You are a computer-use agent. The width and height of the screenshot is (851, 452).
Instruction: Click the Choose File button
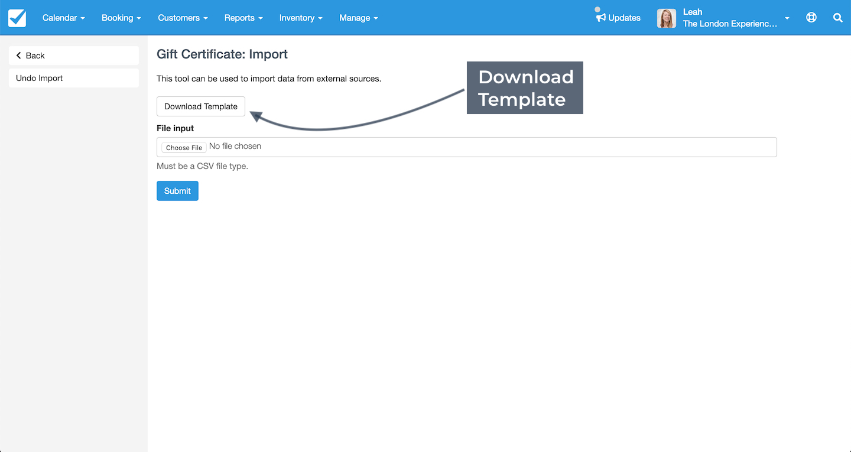tap(184, 148)
